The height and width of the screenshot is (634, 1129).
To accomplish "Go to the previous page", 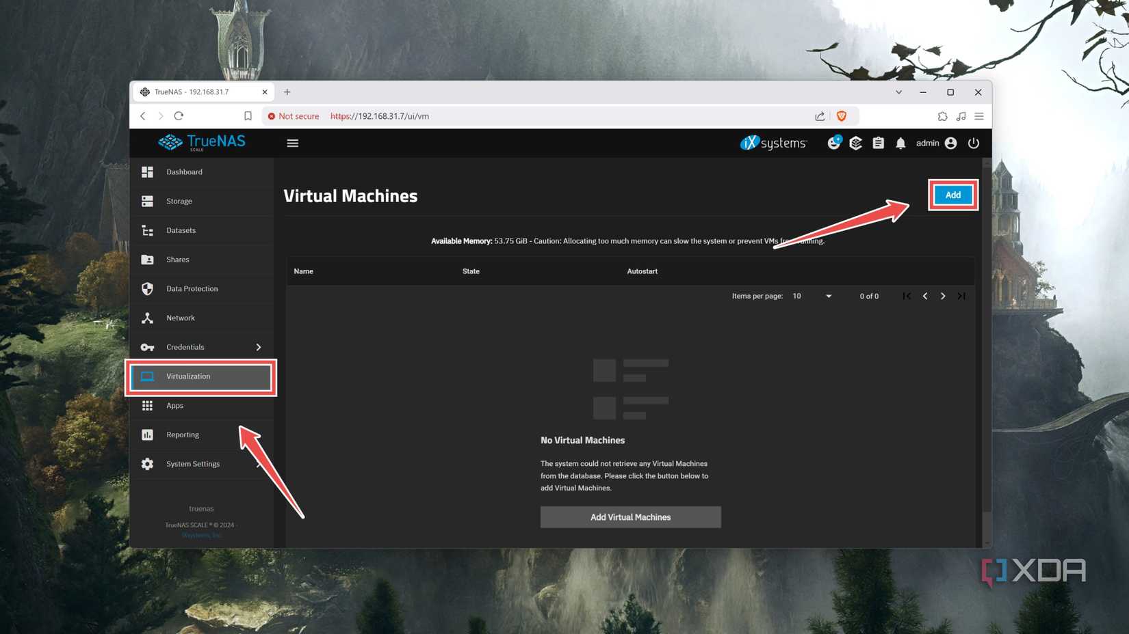I will 925,296.
